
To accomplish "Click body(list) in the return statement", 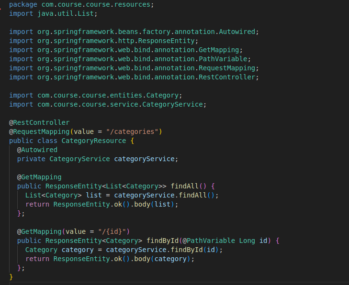I will point(154,204).
